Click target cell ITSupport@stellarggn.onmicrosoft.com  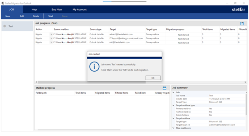click(126, 38)
